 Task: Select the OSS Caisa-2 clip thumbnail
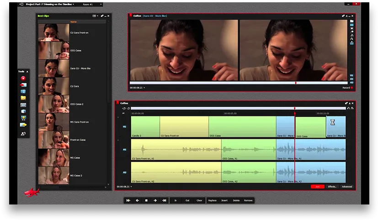[x=53, y=104]
